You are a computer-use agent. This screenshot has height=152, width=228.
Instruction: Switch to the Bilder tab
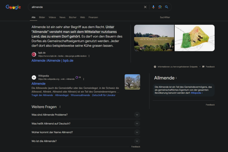pyautogui.click(x=42, y=17)
